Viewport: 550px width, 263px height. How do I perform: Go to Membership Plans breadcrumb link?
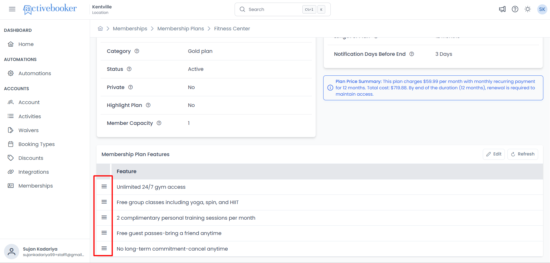click(181, 29)
